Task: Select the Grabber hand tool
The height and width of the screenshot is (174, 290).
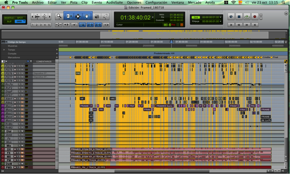Action: [x=87, y=16]
